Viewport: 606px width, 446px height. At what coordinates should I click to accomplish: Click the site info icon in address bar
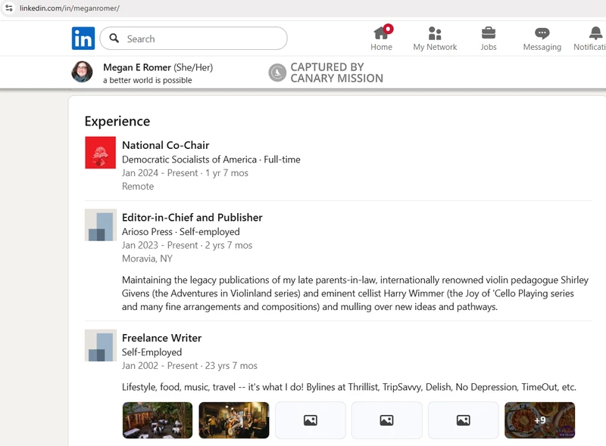(x=9, y=8)
